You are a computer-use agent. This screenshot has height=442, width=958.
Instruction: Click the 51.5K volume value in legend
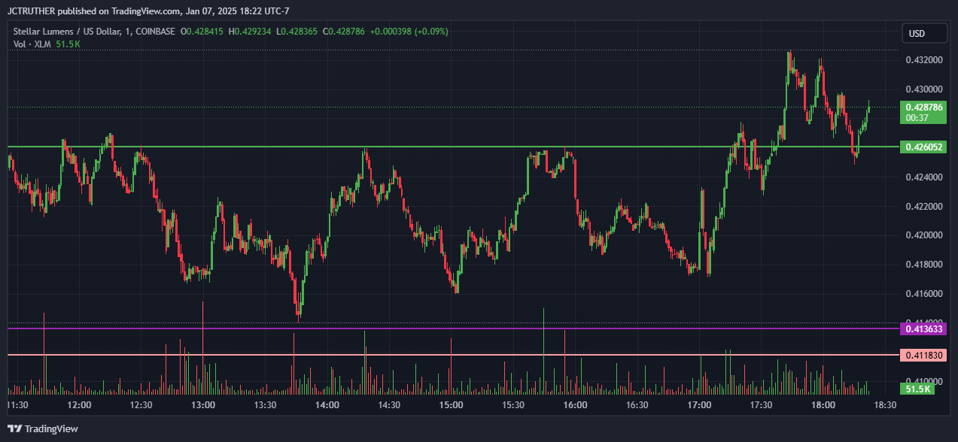pos(68,44)
